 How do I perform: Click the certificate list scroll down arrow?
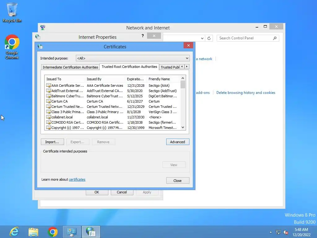click(x=183, y=127)
